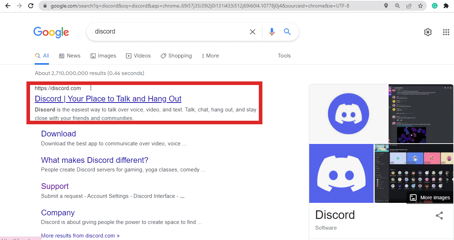Open the Company sitelink
This screenshot has height=240, width=454.
pyautogui.click(x=58, y=212)
